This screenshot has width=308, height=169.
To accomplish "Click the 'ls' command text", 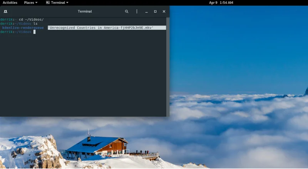I will (x=35, y=23).
